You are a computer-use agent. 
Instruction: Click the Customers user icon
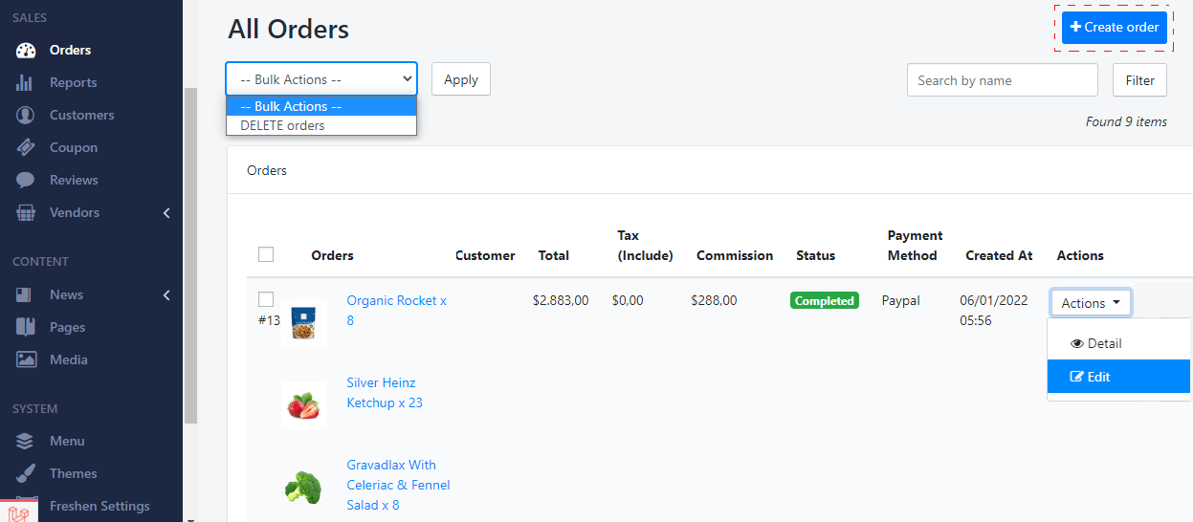26,116
